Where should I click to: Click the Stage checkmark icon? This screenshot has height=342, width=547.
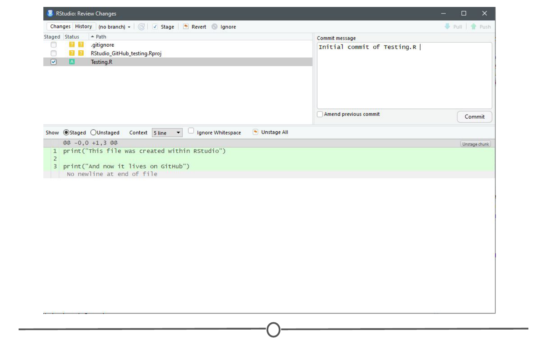pyautogui.click(x=155, y=27)
